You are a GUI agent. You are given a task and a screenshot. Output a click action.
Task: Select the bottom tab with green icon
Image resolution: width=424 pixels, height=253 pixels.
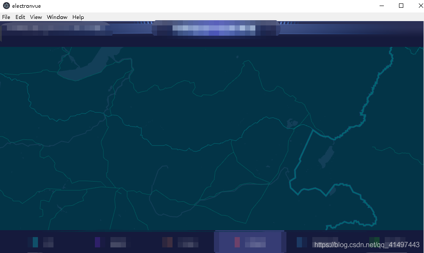(x=387, y=242)
